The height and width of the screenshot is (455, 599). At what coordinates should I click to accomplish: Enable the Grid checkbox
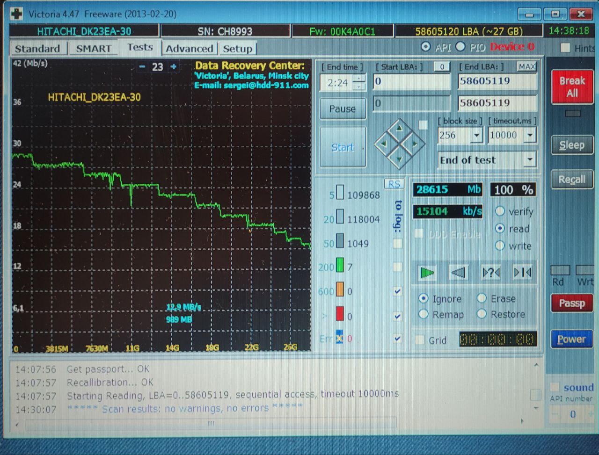coord(420,340)
